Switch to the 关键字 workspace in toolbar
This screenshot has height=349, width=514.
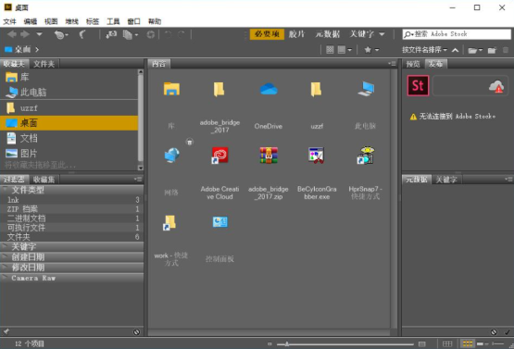[361, 34]
